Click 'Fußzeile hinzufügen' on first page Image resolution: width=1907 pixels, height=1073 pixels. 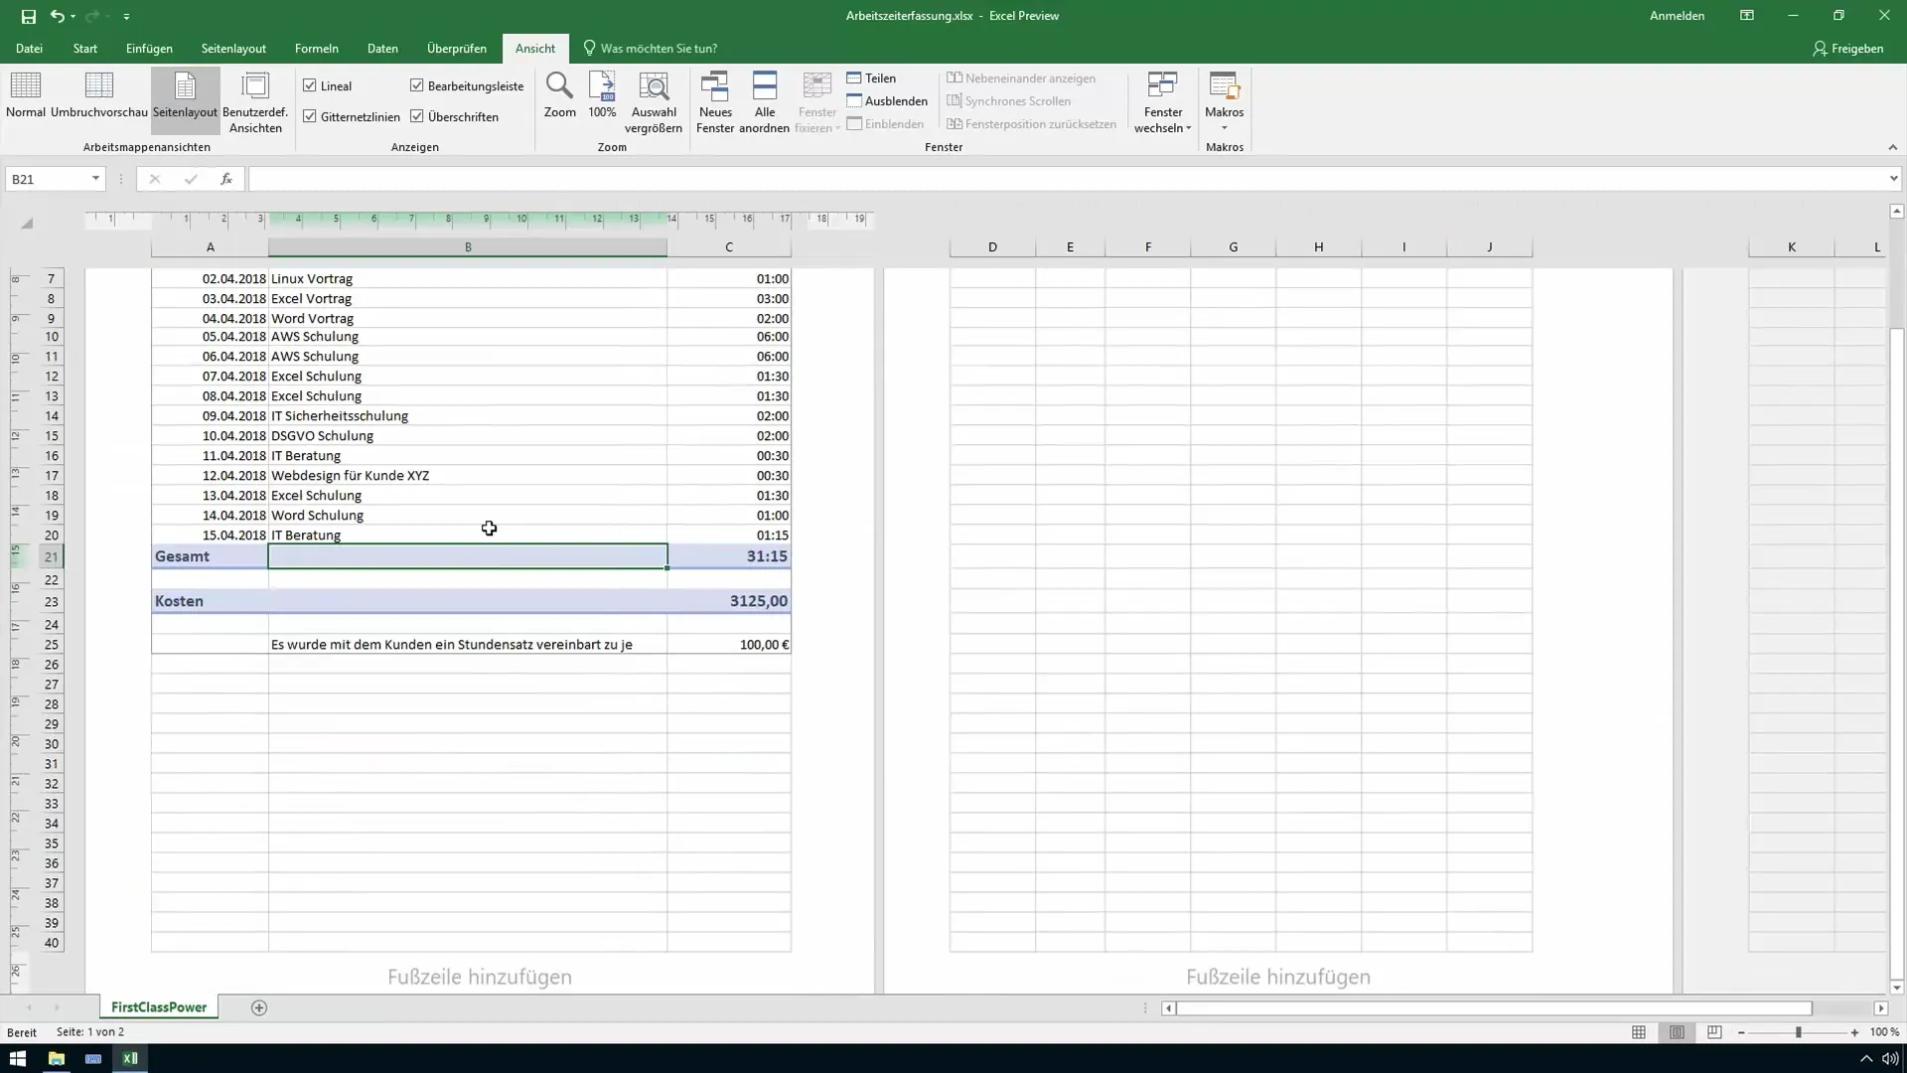[480, 978]
